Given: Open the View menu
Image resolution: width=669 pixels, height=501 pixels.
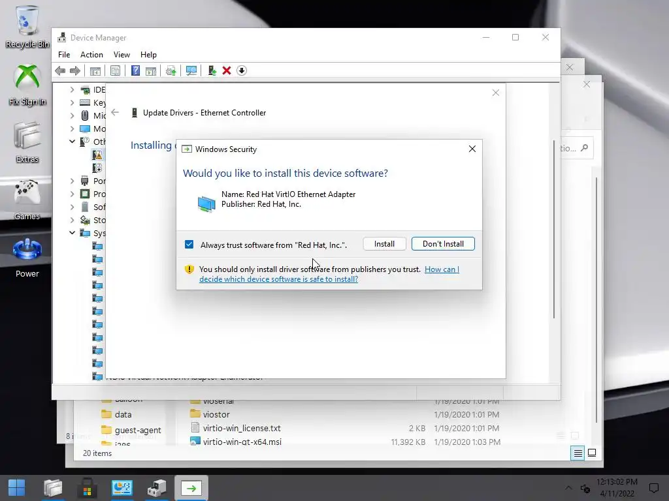Looking at the screenshot, I should [122, 55].
